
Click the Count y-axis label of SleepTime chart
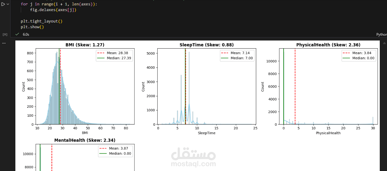click(143, 86)
